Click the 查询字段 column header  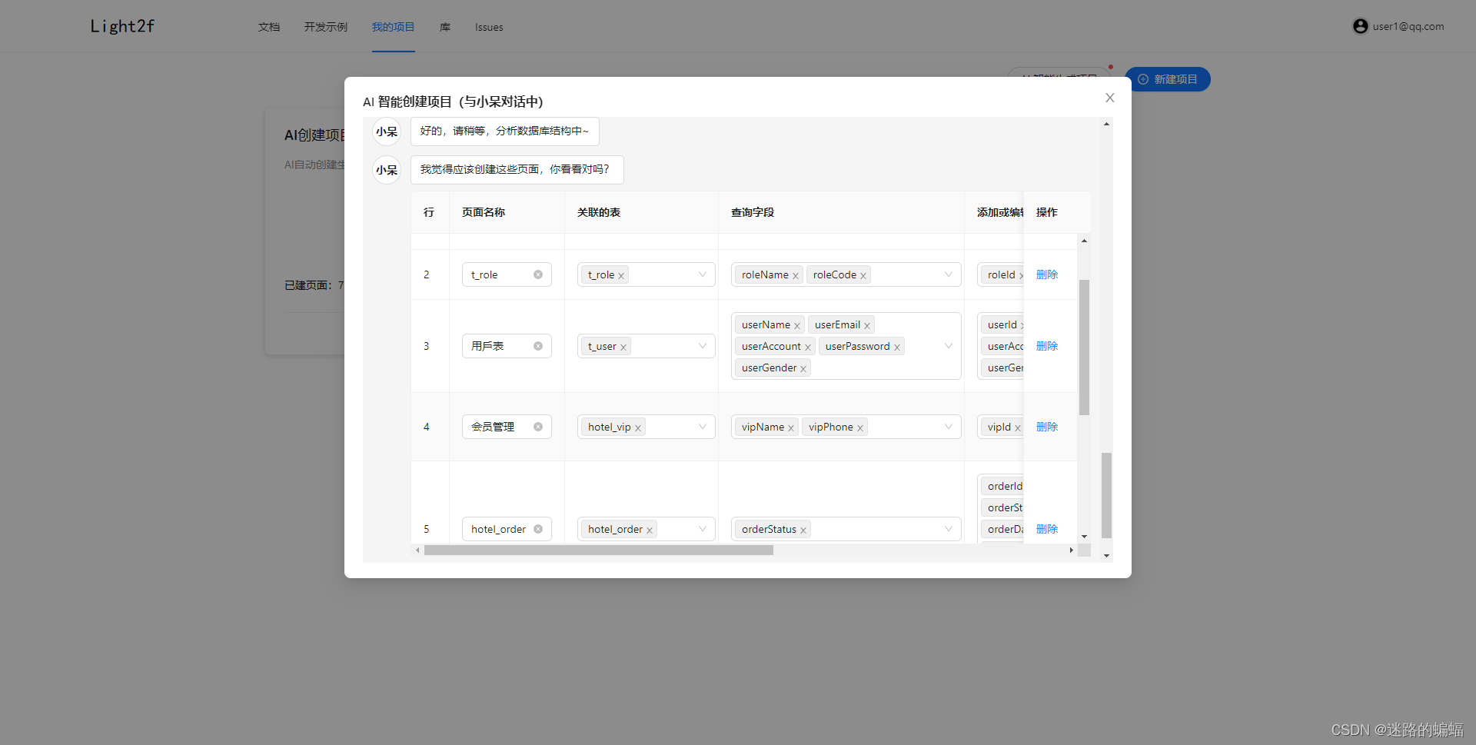[753, 212]
